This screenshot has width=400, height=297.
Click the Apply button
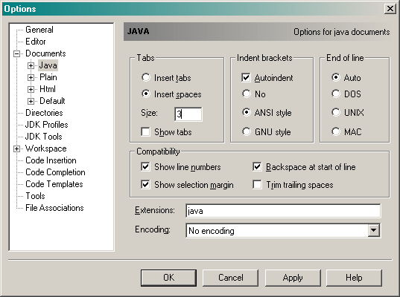click(293, 278)
